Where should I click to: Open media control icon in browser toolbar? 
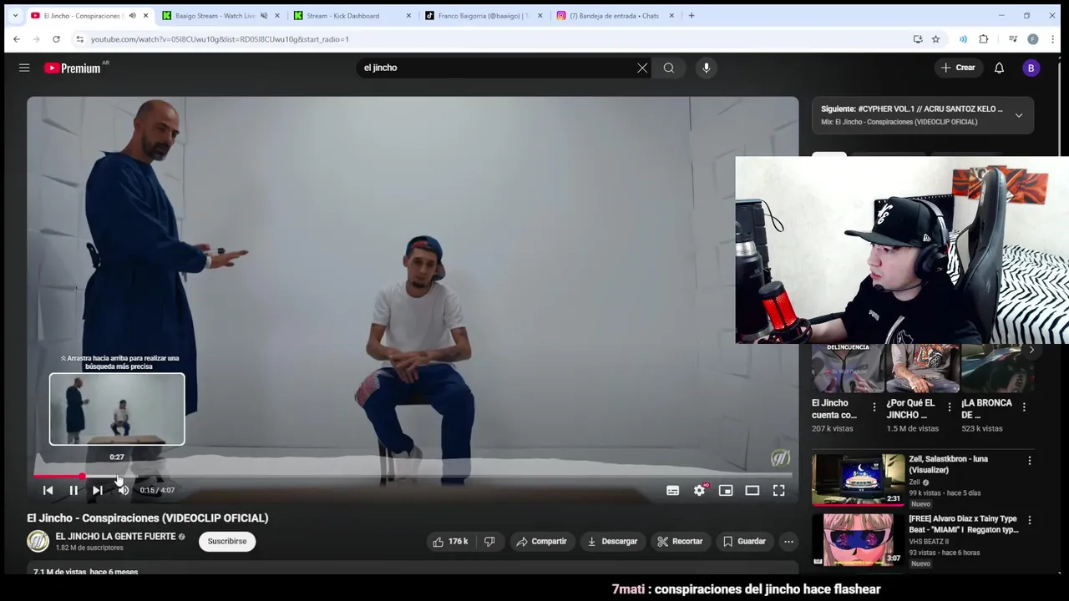tap(1013, 39)
